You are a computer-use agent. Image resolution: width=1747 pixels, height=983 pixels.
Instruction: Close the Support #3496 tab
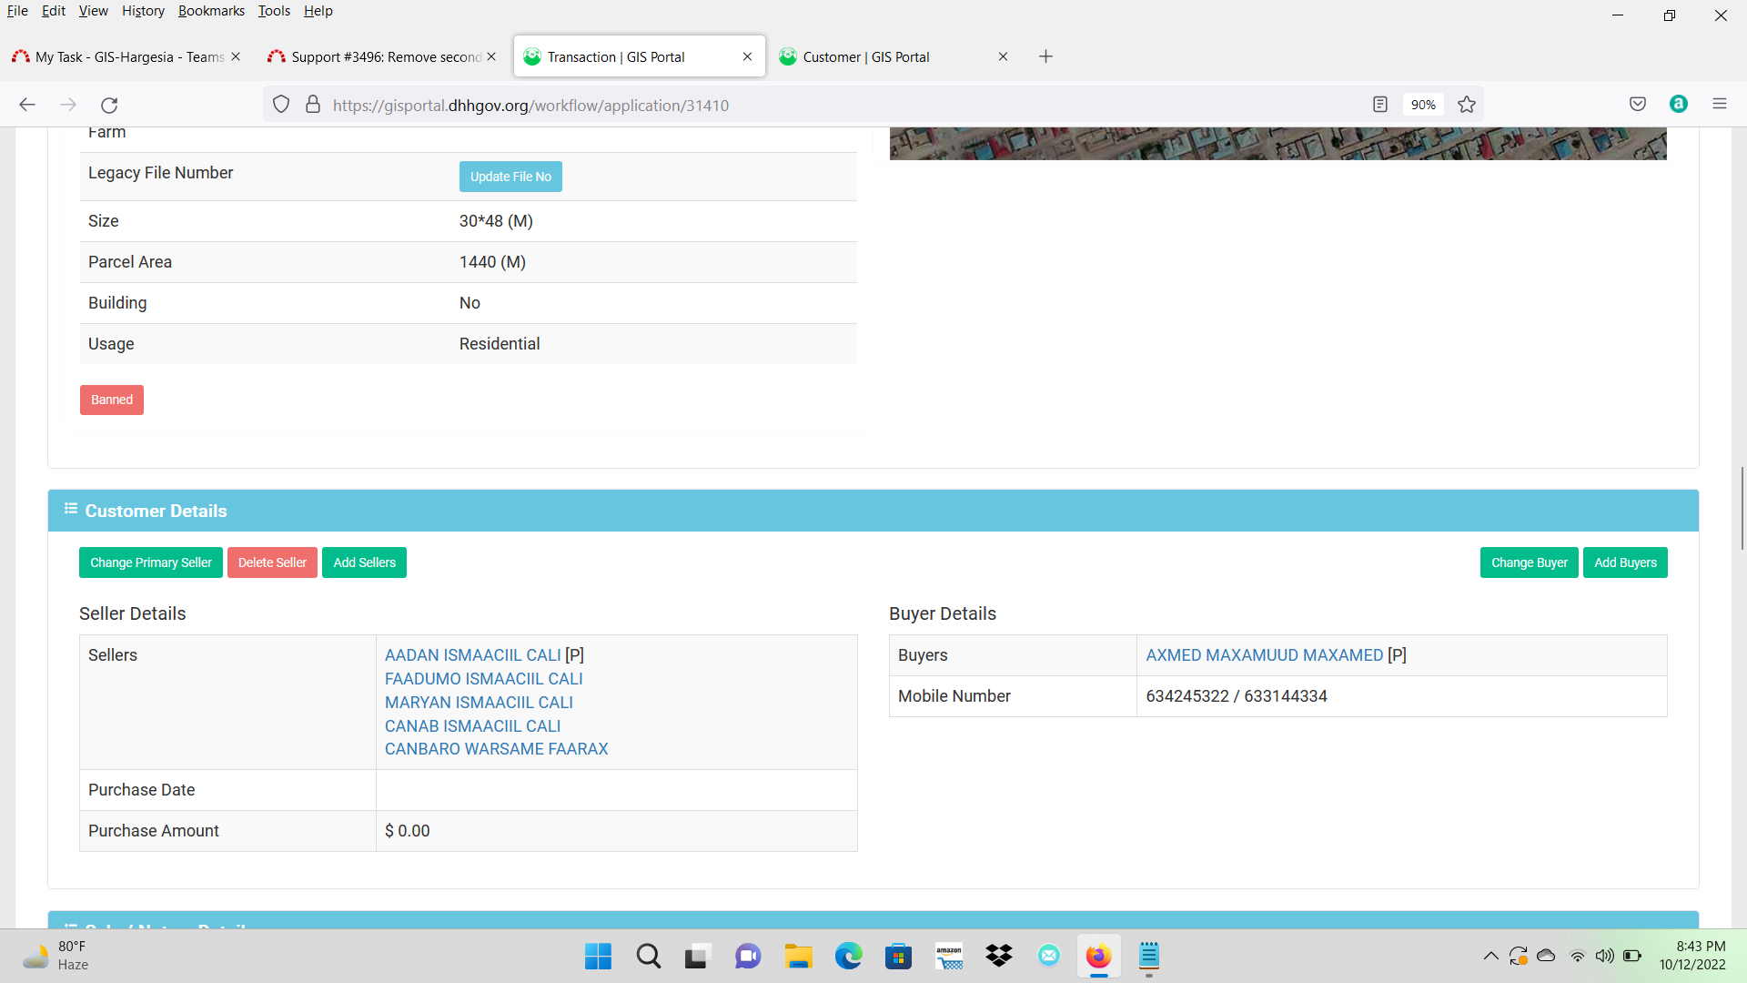point(491,56)
